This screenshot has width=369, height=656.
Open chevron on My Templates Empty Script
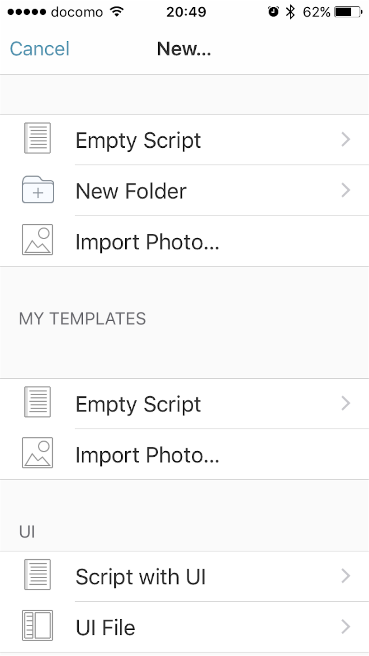pos(346,403)
